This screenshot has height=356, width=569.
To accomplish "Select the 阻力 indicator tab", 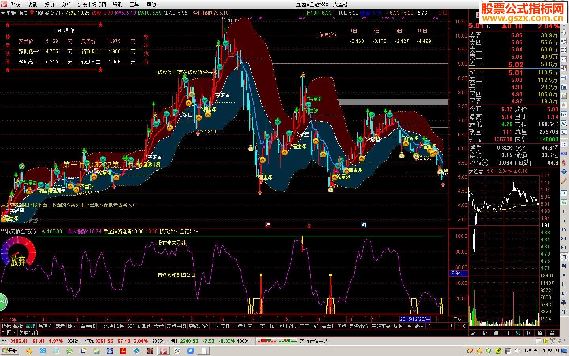I will click(x=73, y=326).
